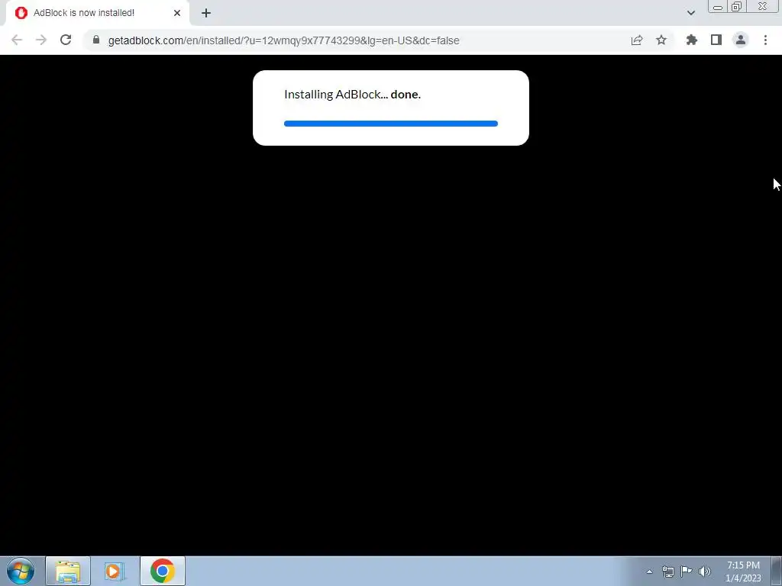Click the Show desktop strip
The image size is (782, 586).
point(777,571)
